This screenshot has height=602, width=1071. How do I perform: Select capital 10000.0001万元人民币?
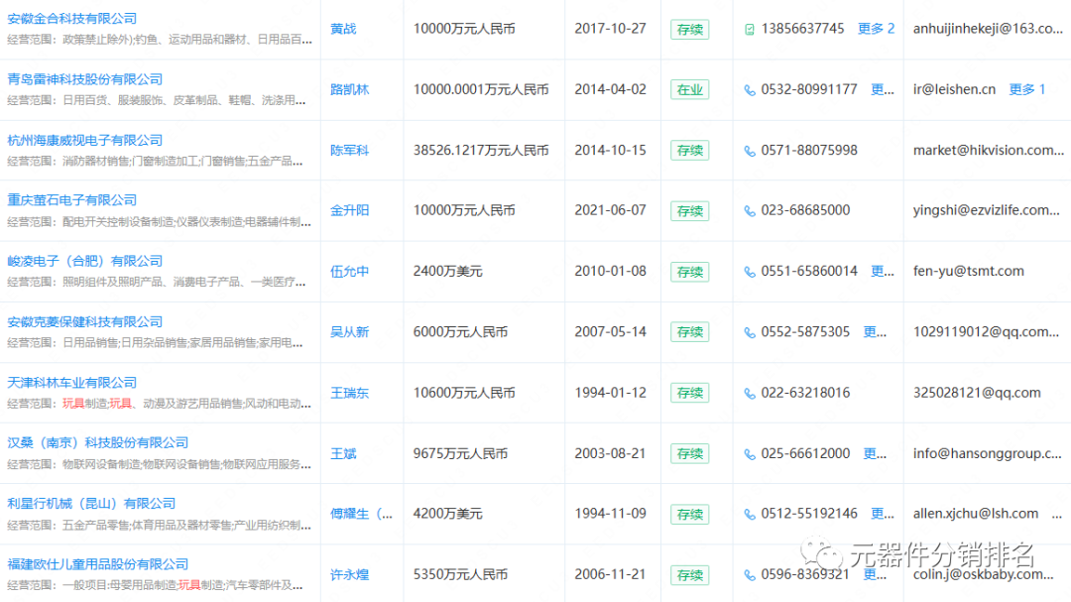pyautogui.click(x=481, y=89)
